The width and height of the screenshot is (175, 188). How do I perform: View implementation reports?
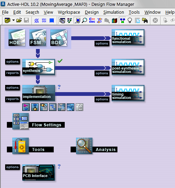[x=12, y=99]
